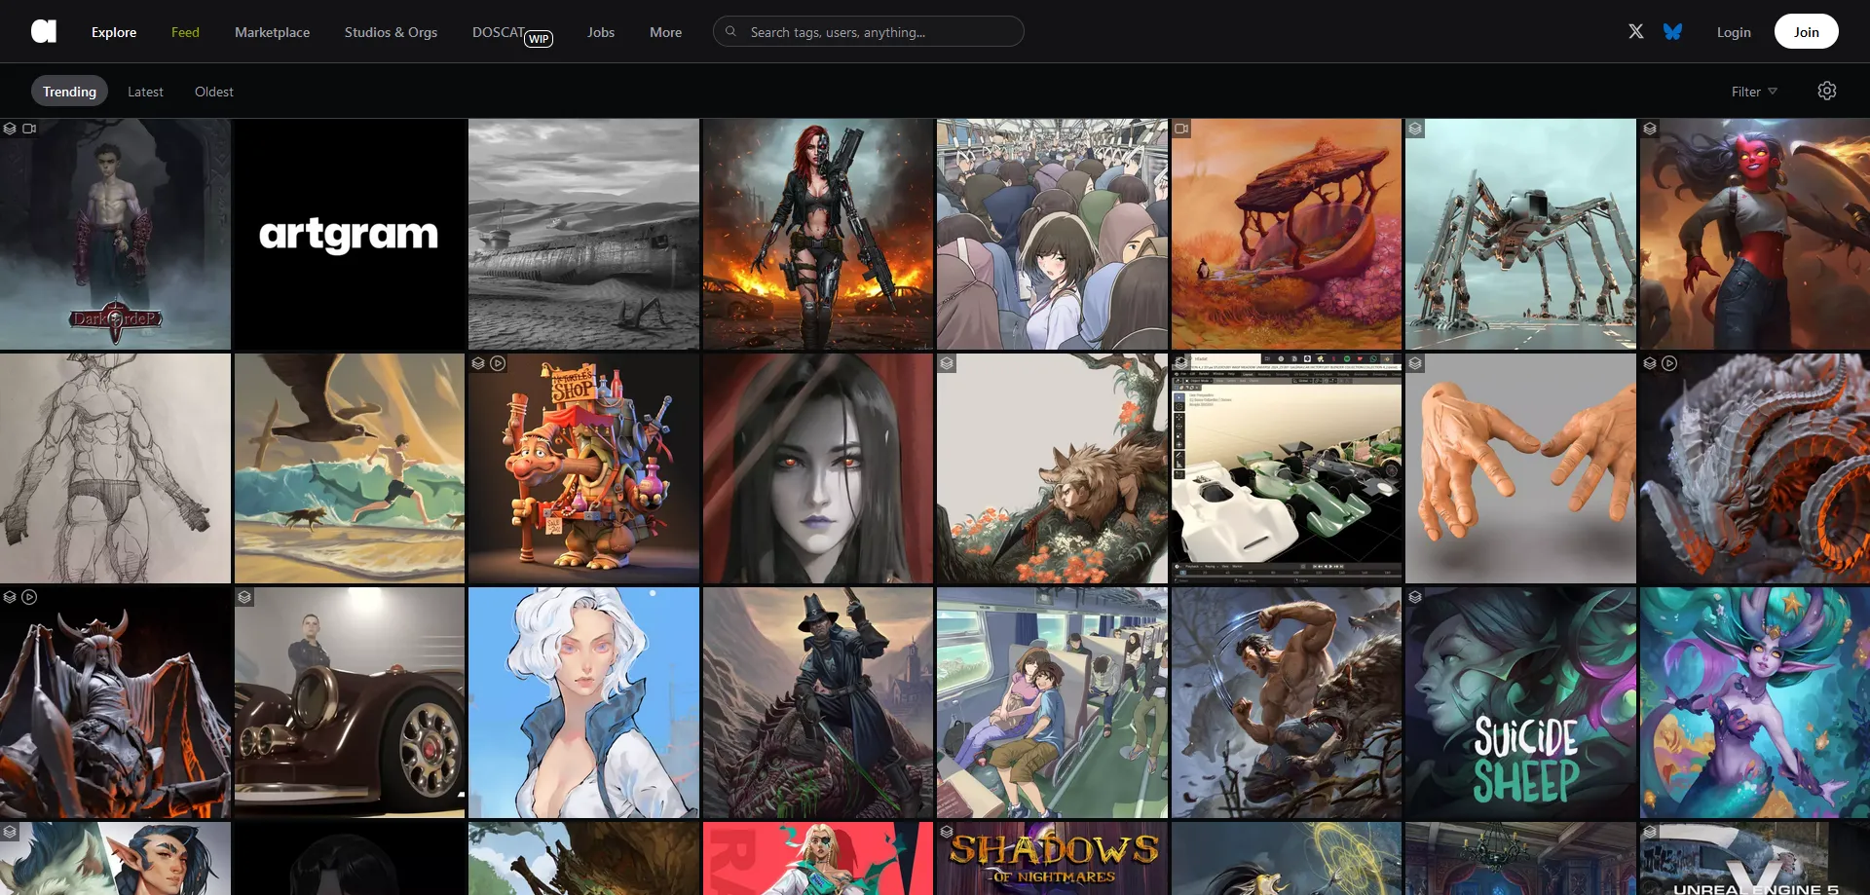Click the video camera icon on DarkOrder thumbnail
The width and height of the screenshot is (1870, 895).
pyautogui.click(x=30, y=128)
